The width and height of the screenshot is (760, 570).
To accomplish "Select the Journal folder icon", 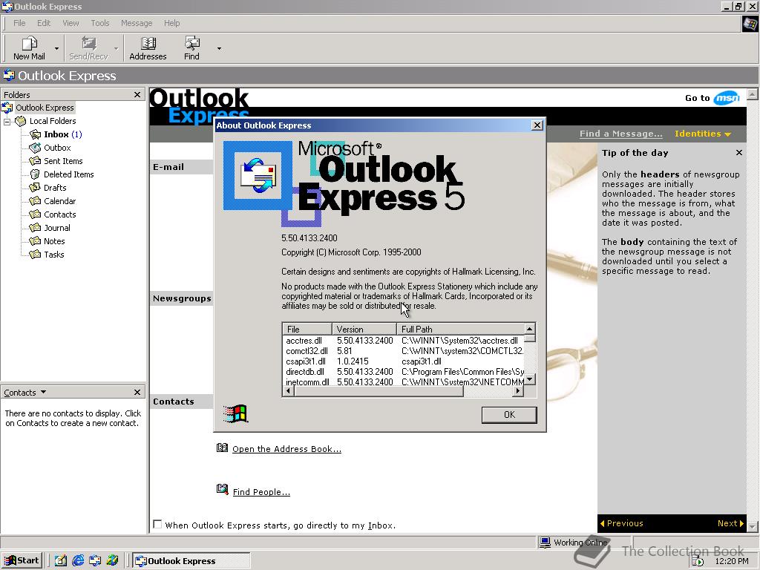I will pyautogui.click(x=35, y=228).
